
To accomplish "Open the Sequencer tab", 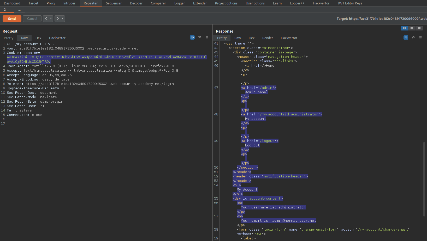I will point(114,3).
